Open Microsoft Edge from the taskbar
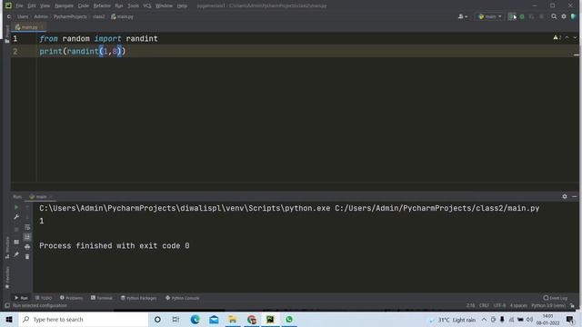The width and height of the screenshot is (582, 327). 195,319
